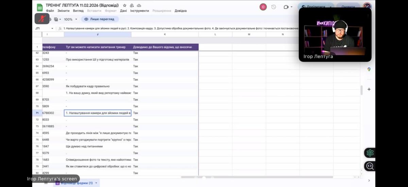Open the Google Maps side panel icon

point(369,69)
